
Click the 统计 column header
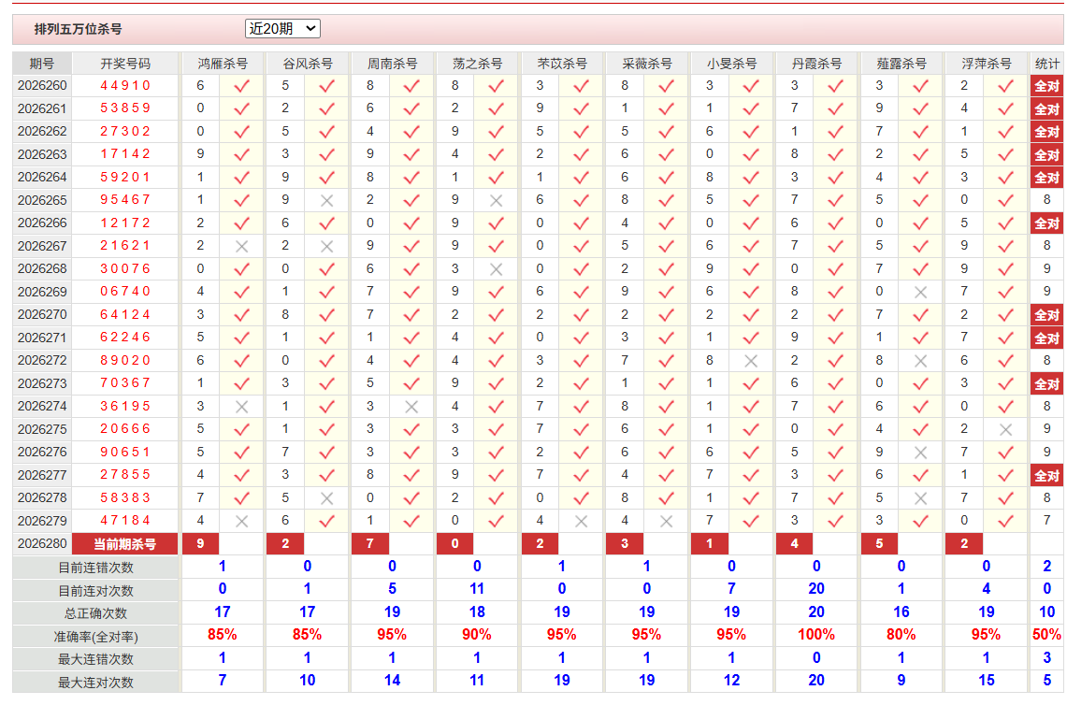1046,64
